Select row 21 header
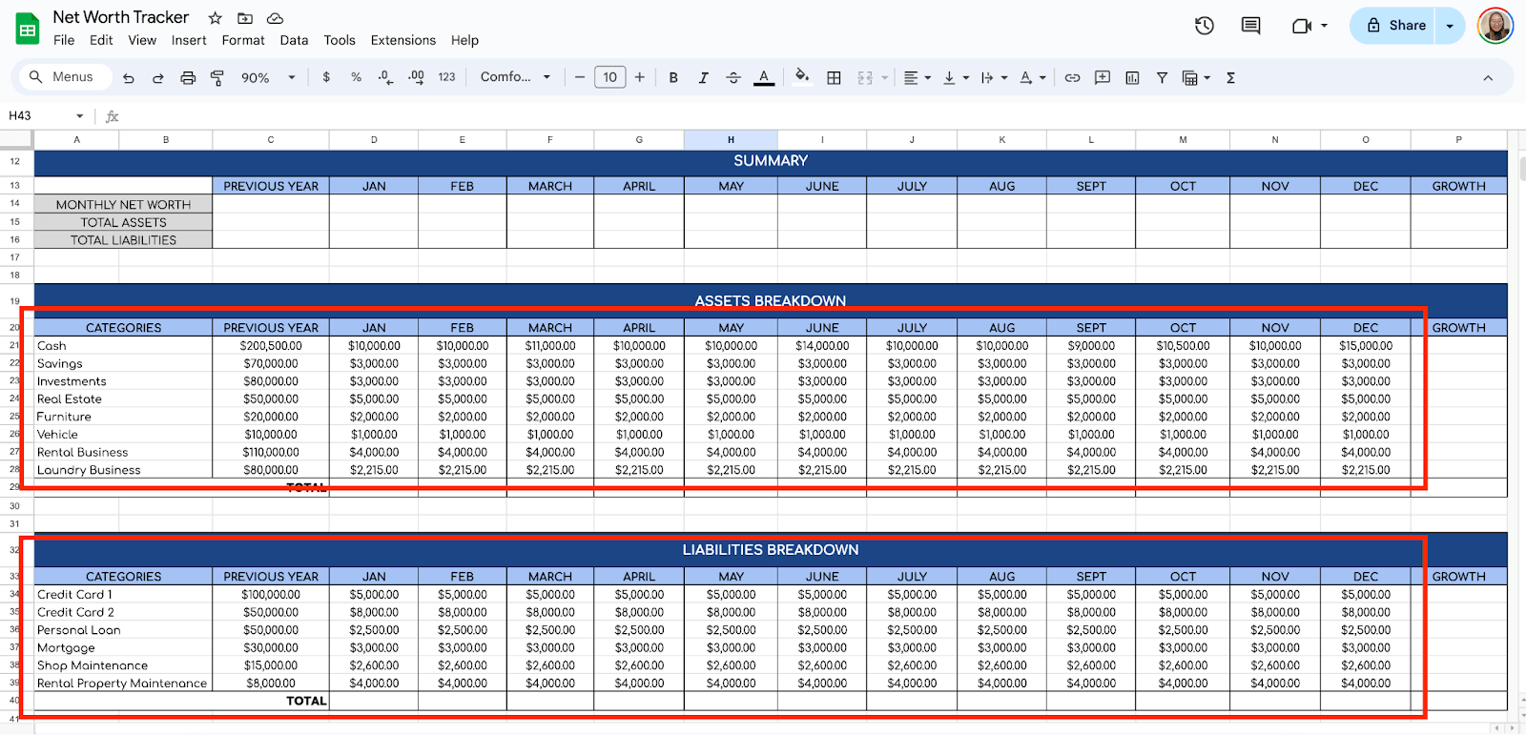 coord(14,345)
